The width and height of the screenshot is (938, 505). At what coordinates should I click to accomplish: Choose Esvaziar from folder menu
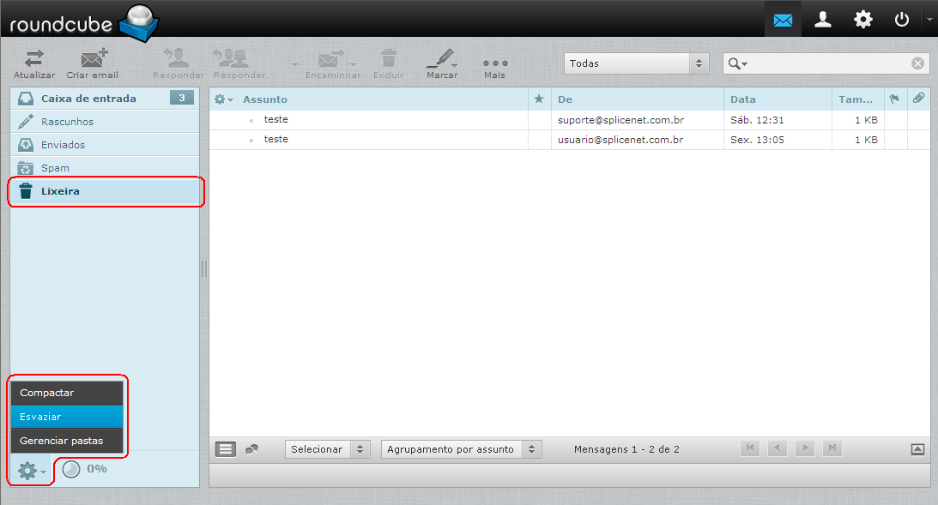coord(67,417)
